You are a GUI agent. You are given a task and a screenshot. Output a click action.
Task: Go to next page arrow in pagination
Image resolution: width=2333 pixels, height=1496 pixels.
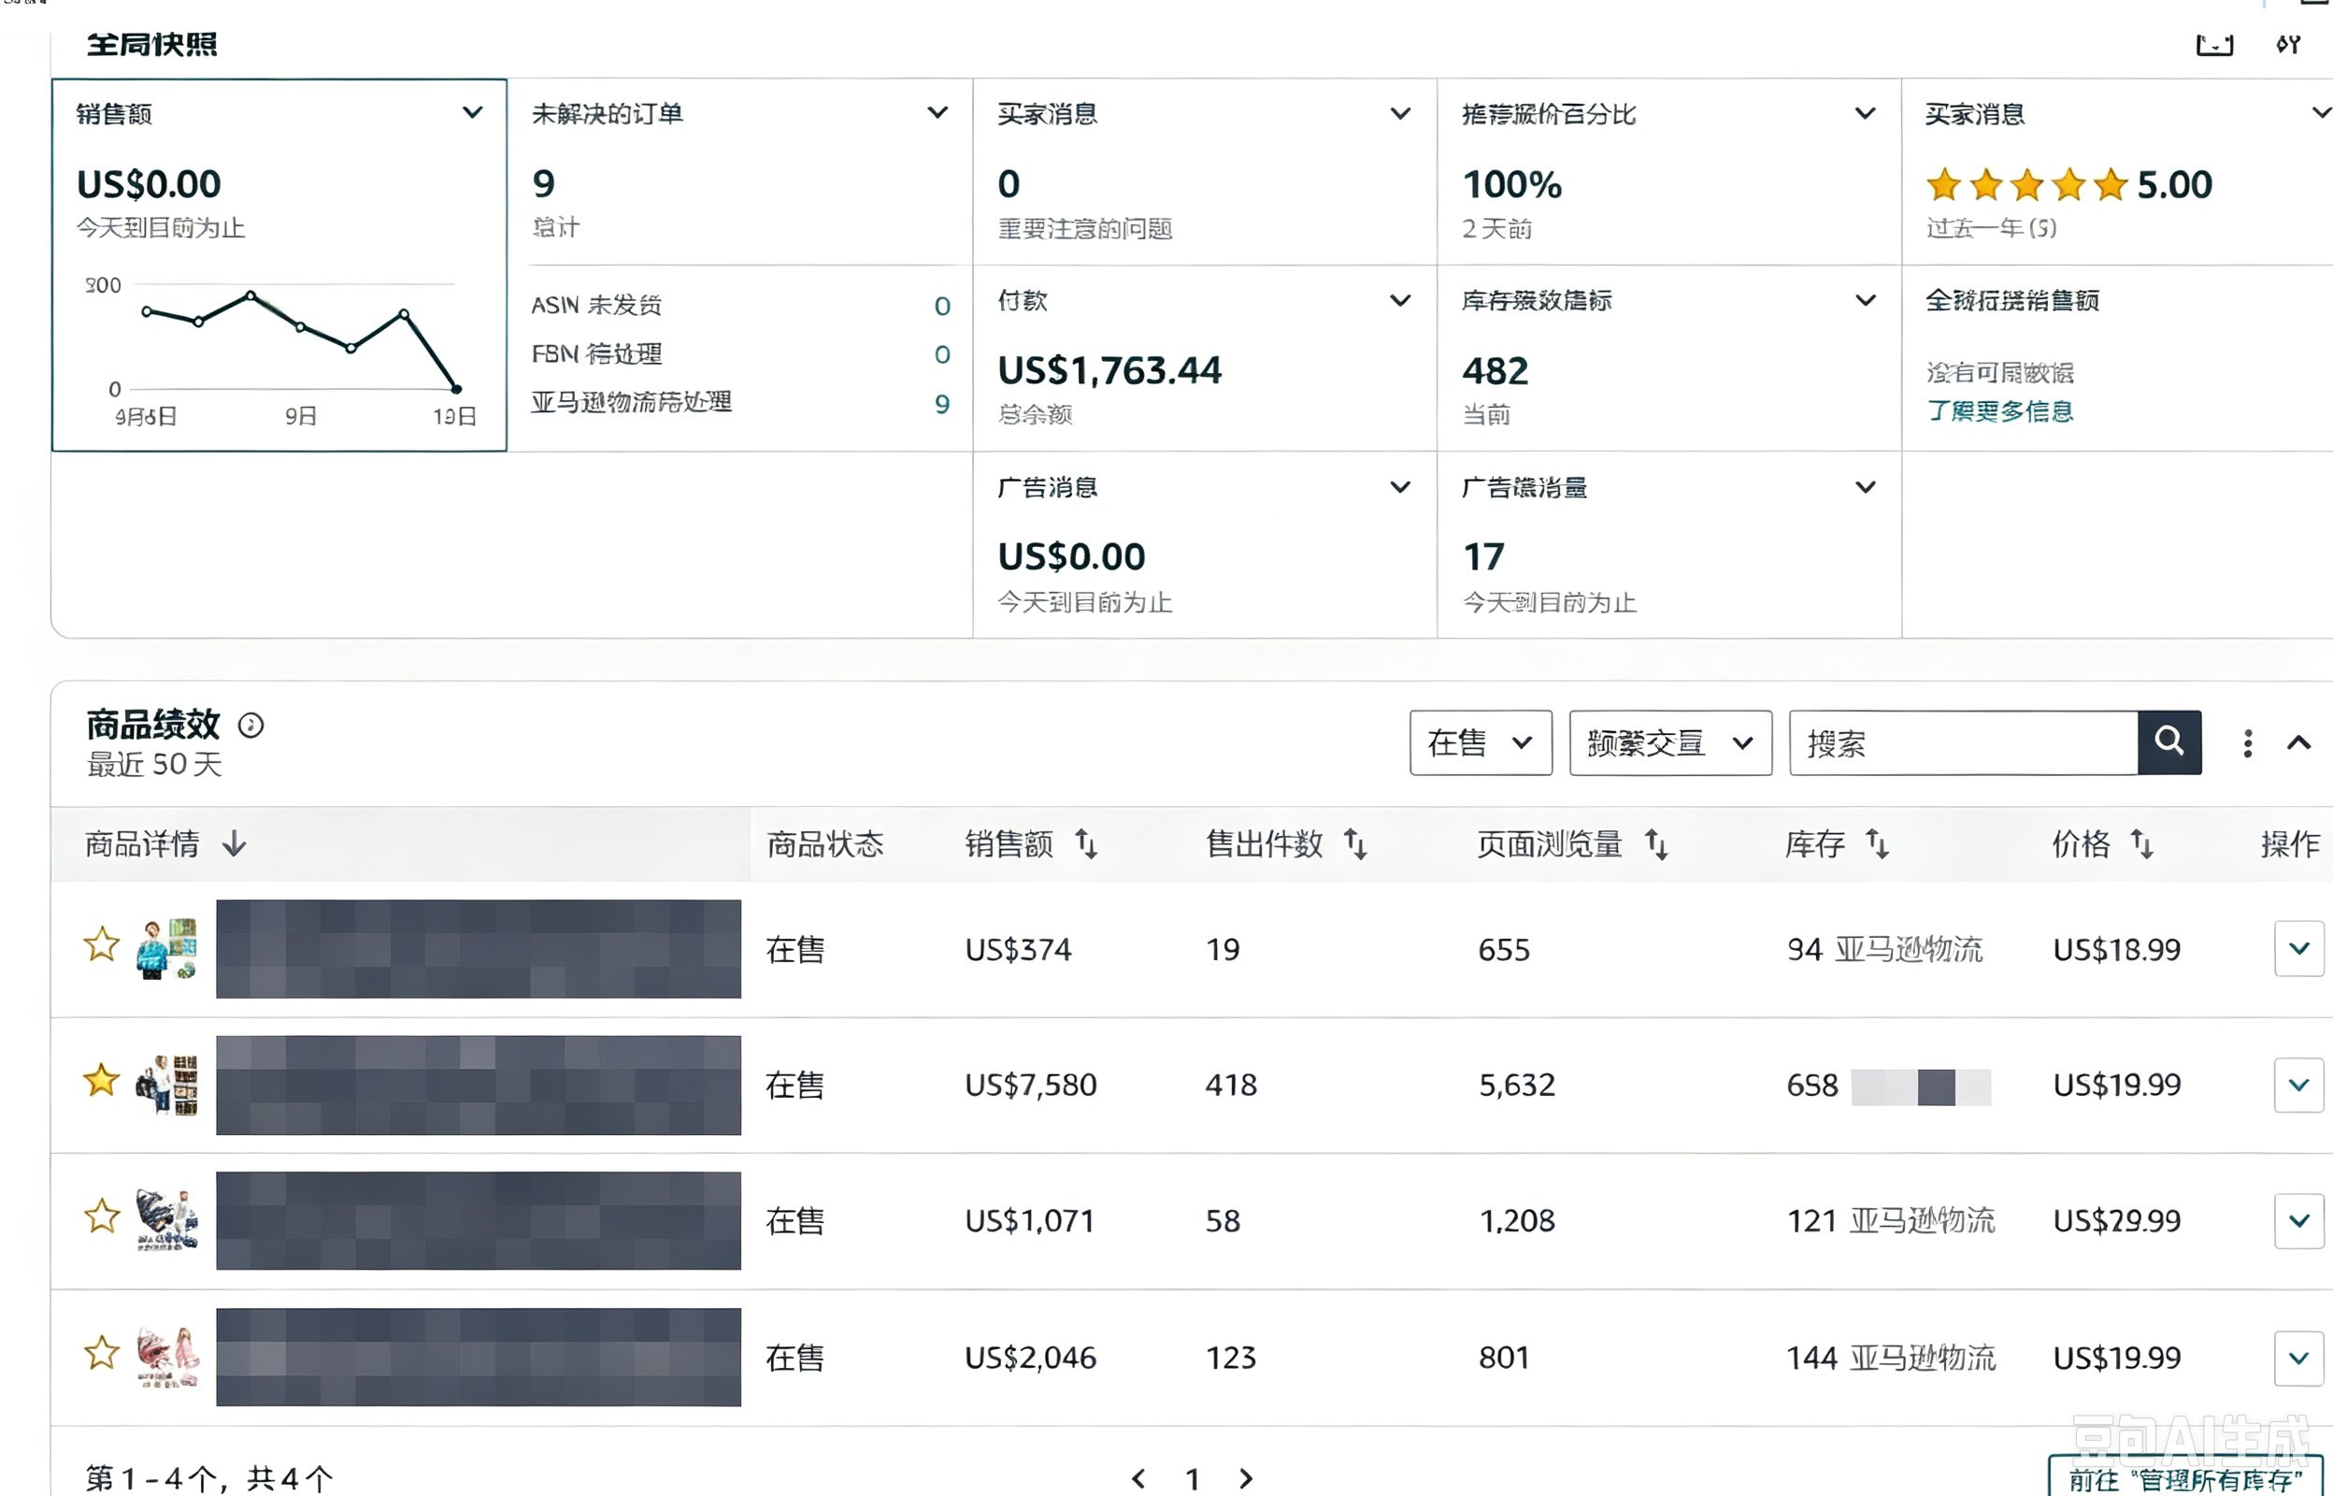click(x=1246, y=1478)
